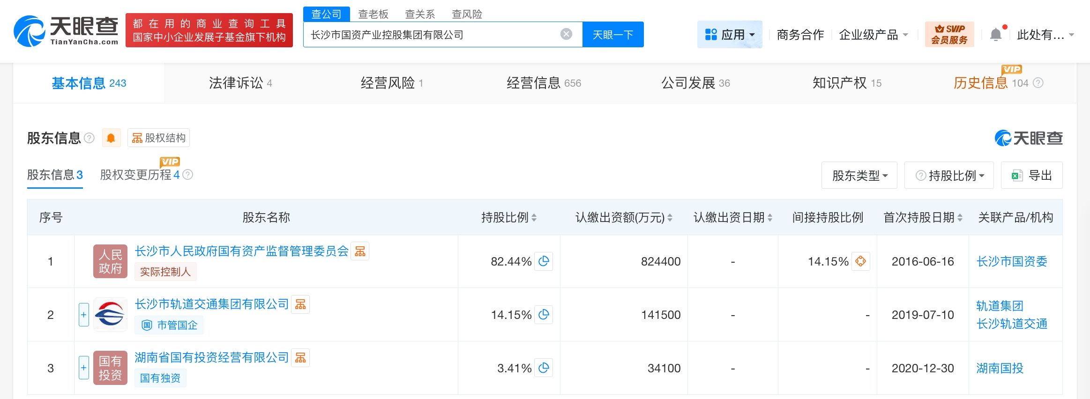Expand row 2 shareholder details
Image resolution: width=1090 pixels, height=399 pixels.
tap(83, 315)
